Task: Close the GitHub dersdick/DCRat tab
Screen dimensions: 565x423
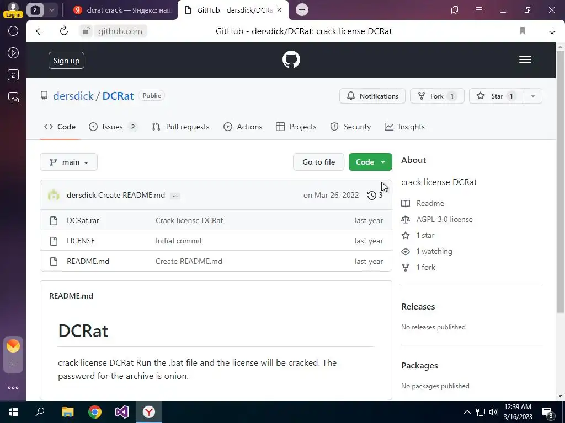Action: pos(279,10)
